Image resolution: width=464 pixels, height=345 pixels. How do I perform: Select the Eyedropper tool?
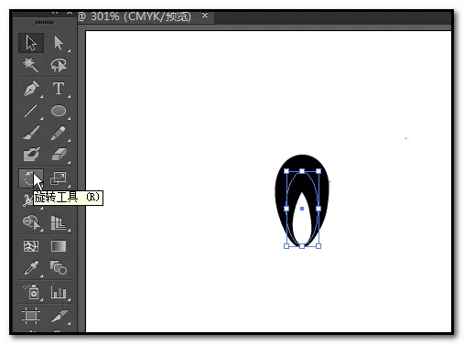pyautogui.click(x=31, y=268)
